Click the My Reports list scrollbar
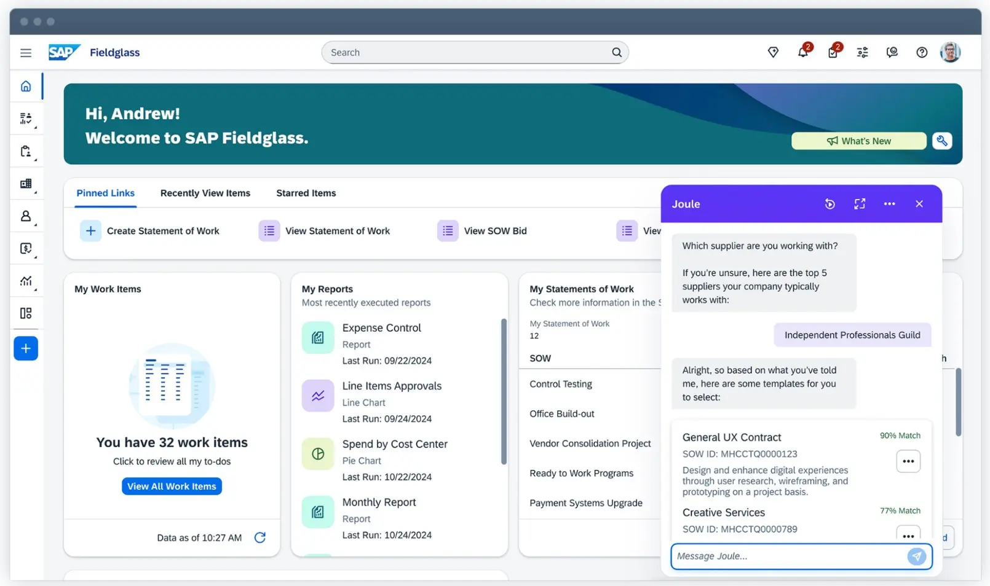The image size is (990, 586). click(504, 391)
